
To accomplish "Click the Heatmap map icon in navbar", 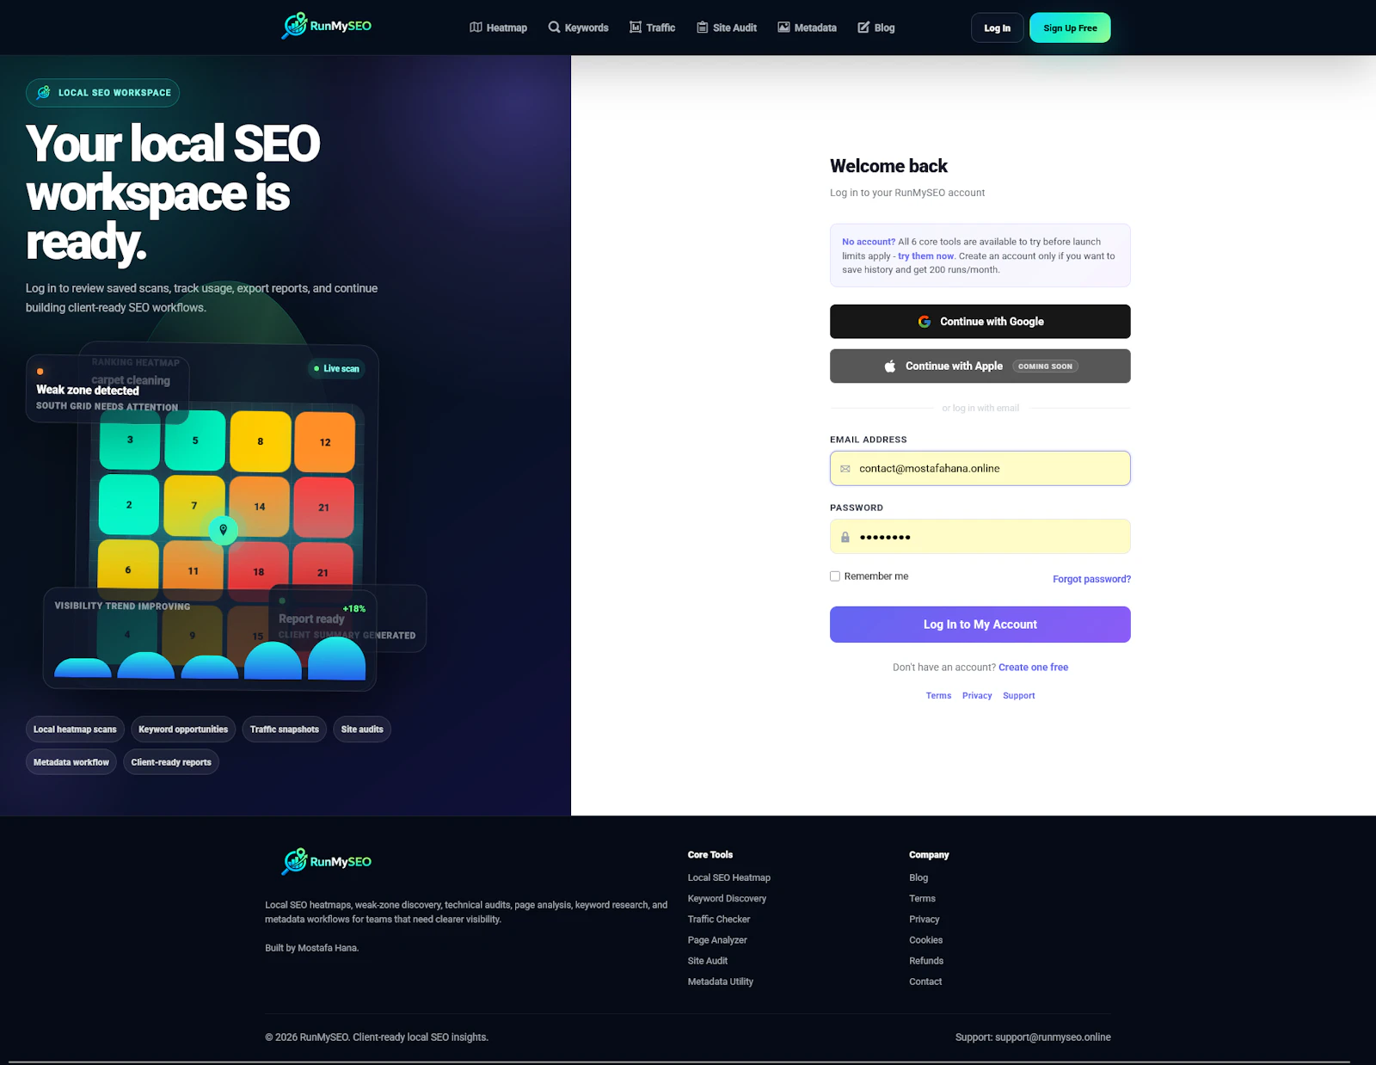I will (x=476, y=28).
